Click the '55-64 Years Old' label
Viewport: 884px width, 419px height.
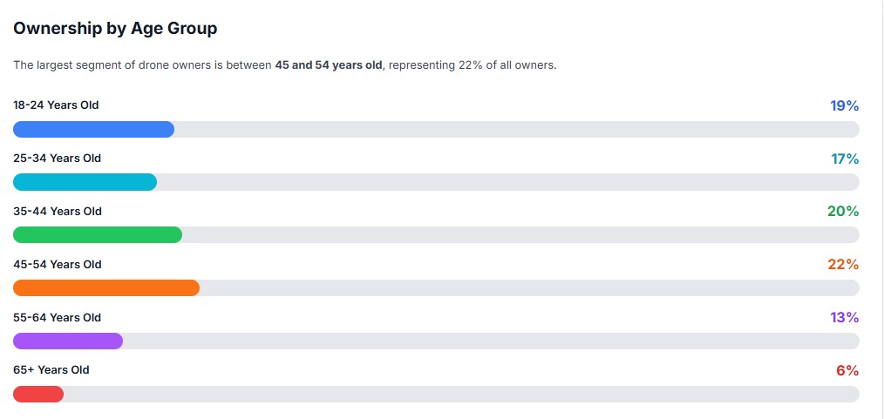click(58, 317)
